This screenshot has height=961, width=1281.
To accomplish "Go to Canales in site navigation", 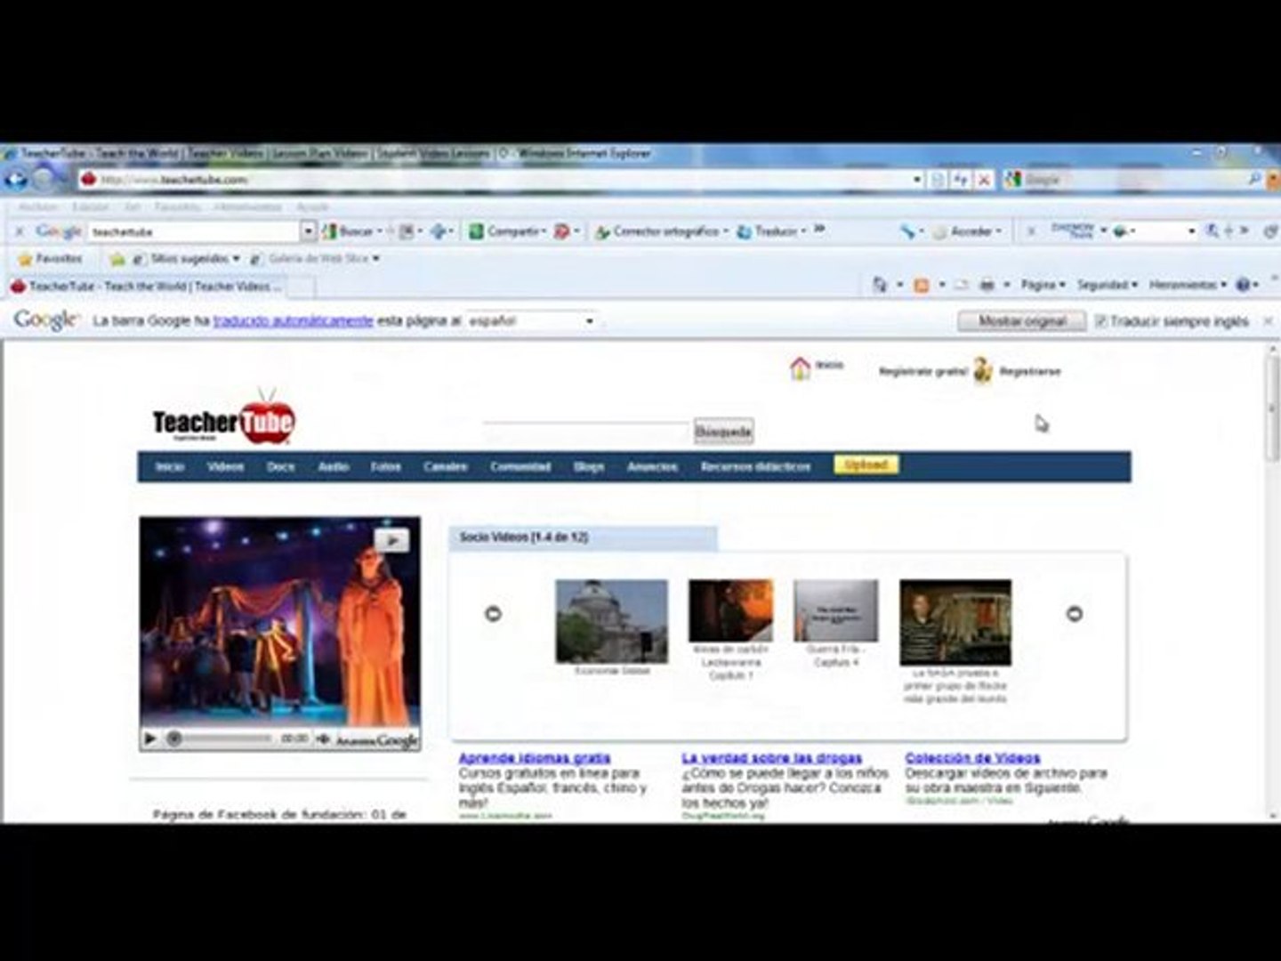I will pyautogui.click(x=445, y=466).
